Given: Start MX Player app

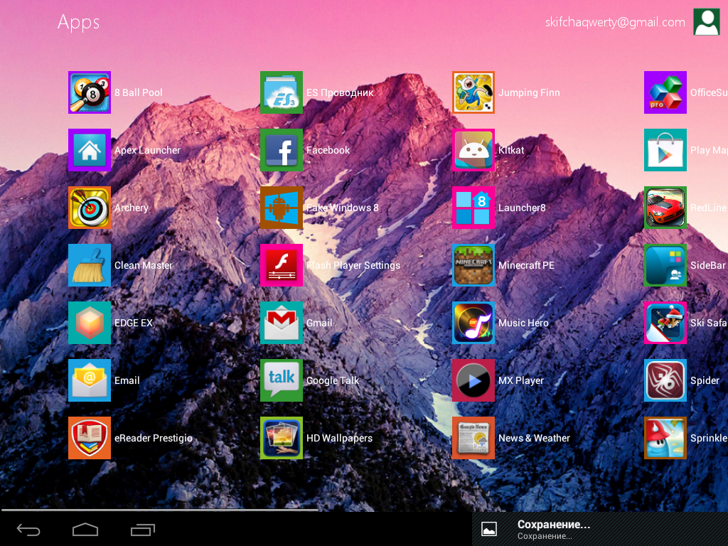Looking at the screenshot, I should [473, 380].
